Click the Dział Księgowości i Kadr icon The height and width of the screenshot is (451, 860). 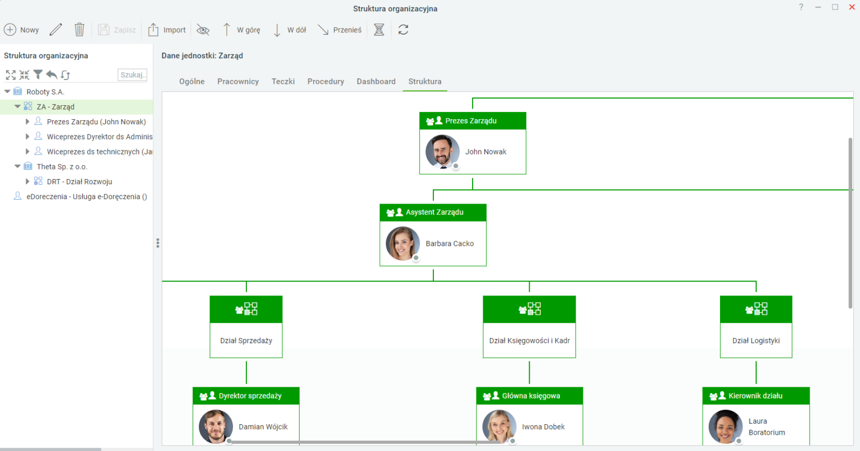point(530,309)
